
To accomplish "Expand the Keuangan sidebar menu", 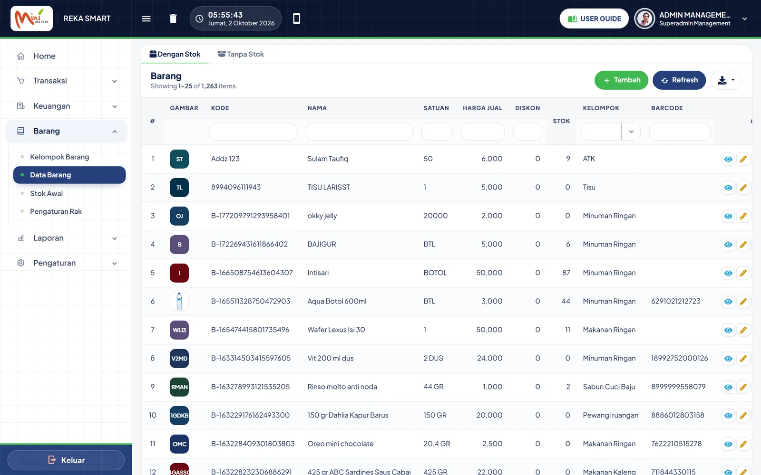I will 67,106.
